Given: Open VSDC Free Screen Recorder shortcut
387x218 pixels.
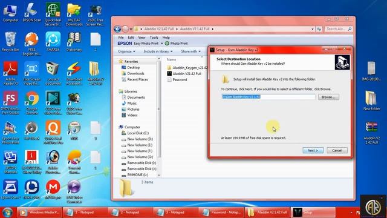Looking at the screenshot, I should (x=96, y=15).
